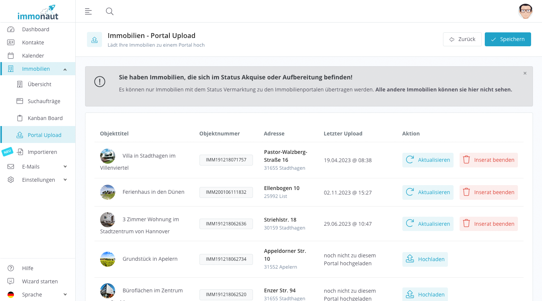Open Hilfe via the question mark icon
The width and height of the screenshot is (542, 301).
[10, 268]
